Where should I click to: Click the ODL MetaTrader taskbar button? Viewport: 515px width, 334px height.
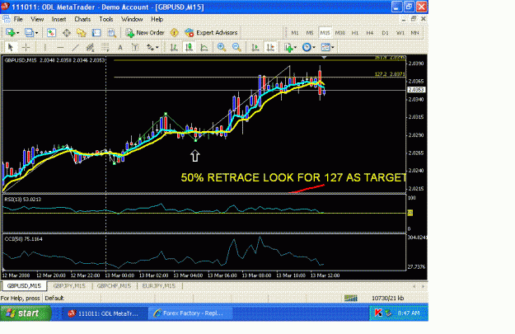(x=105, y=313)
